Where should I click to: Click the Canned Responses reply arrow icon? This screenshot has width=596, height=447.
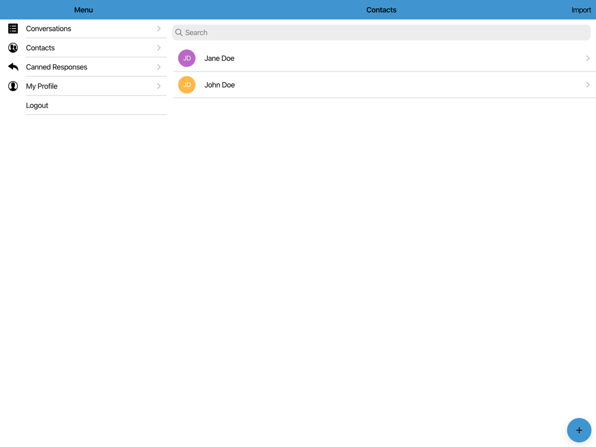(13, 67)
